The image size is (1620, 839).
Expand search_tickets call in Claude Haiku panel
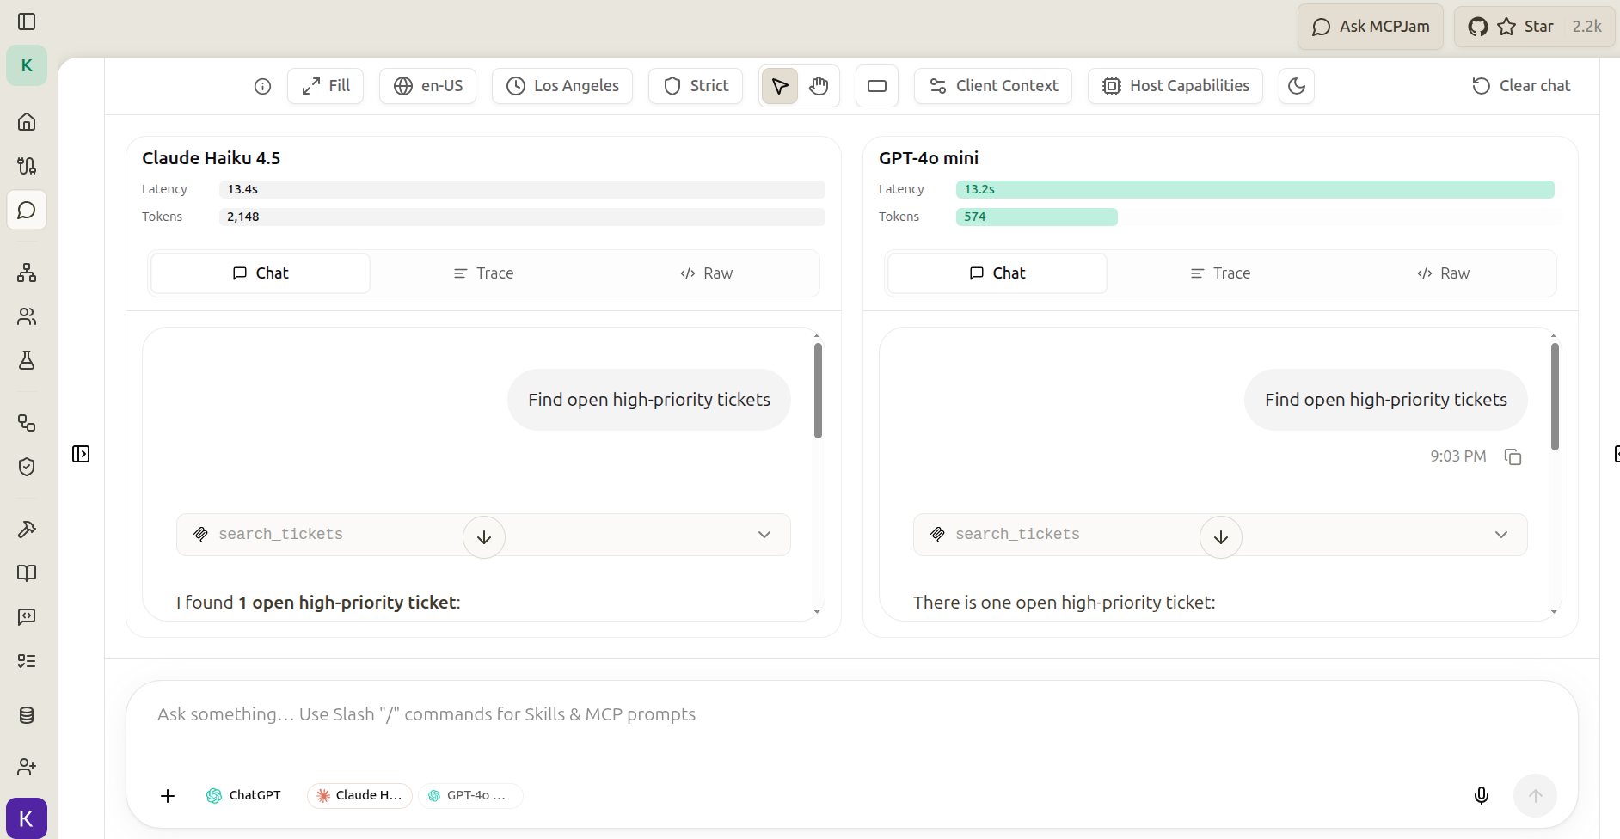tap(764, 535)
